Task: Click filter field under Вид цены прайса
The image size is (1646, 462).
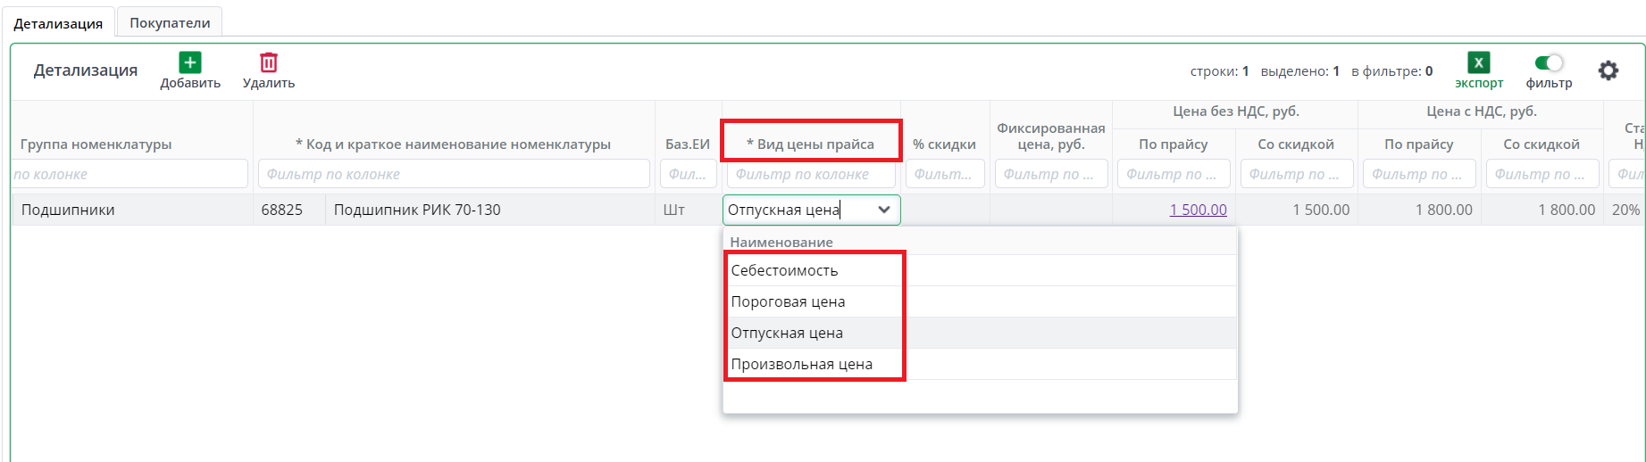Action: 811,174
